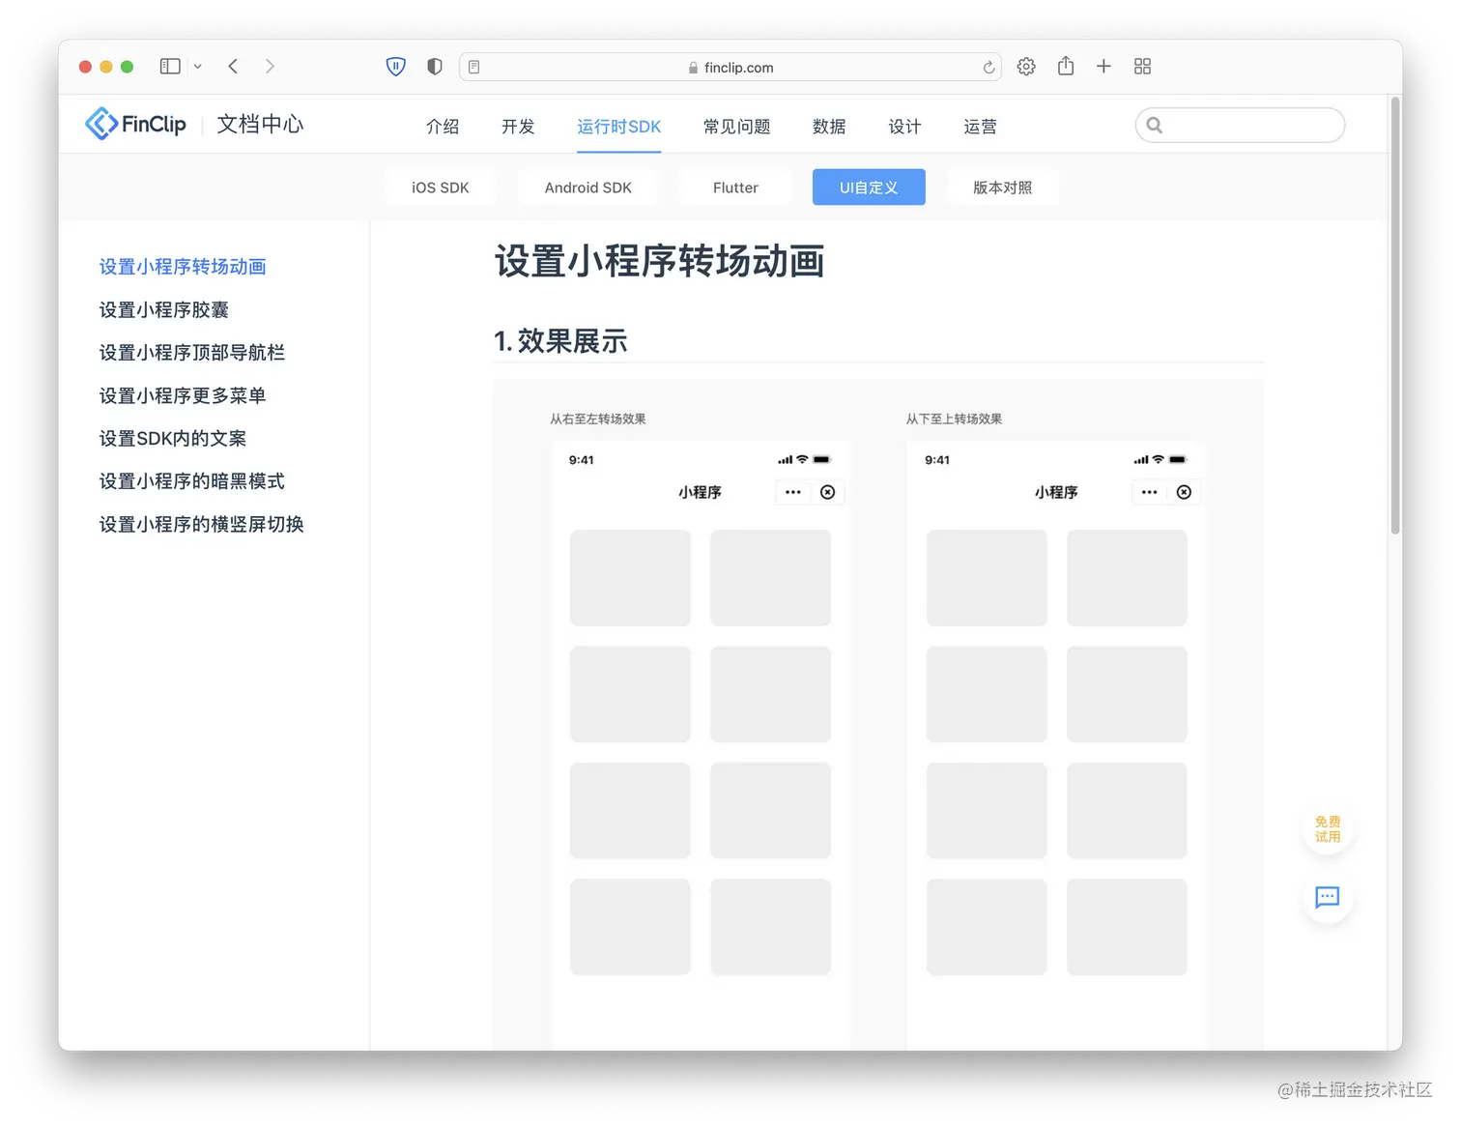Image resolution: width=1461 pixels, height=1128 pixels.
Task: Click the magnifier search icon
Action: 1154,125
